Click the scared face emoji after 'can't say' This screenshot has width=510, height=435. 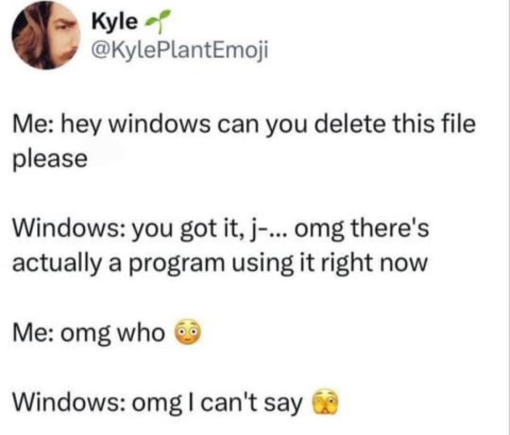325,401
